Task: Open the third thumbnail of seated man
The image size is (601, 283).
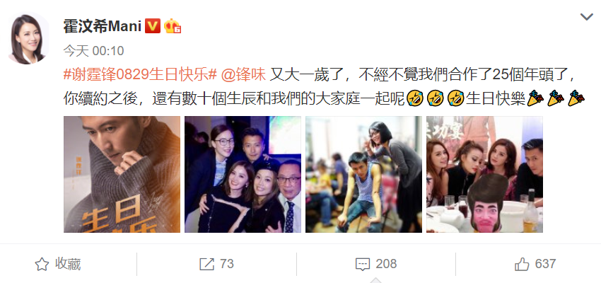Action: (x=363, y=175)
